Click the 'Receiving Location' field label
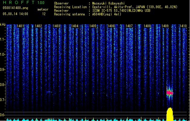This screenshot has height=121, width=190. tap(70, 7)
